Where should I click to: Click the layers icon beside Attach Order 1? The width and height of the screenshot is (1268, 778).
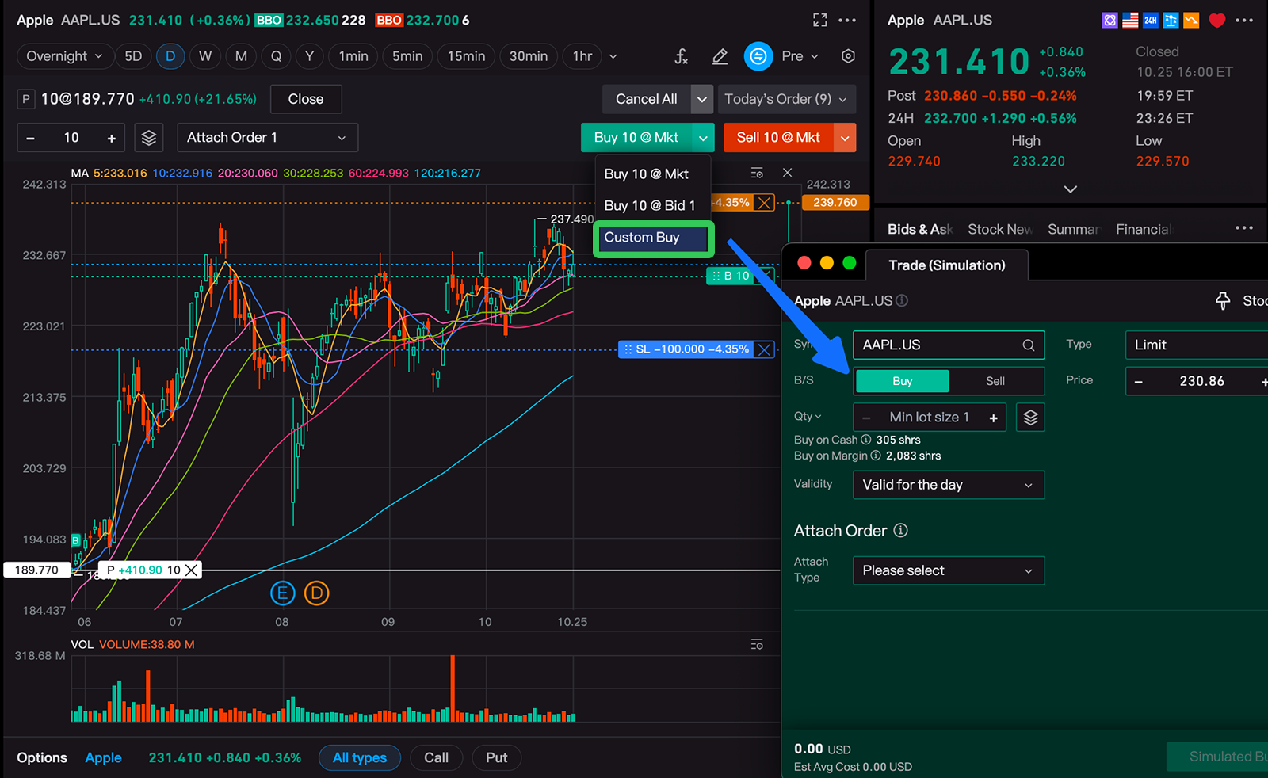[149, 138]
